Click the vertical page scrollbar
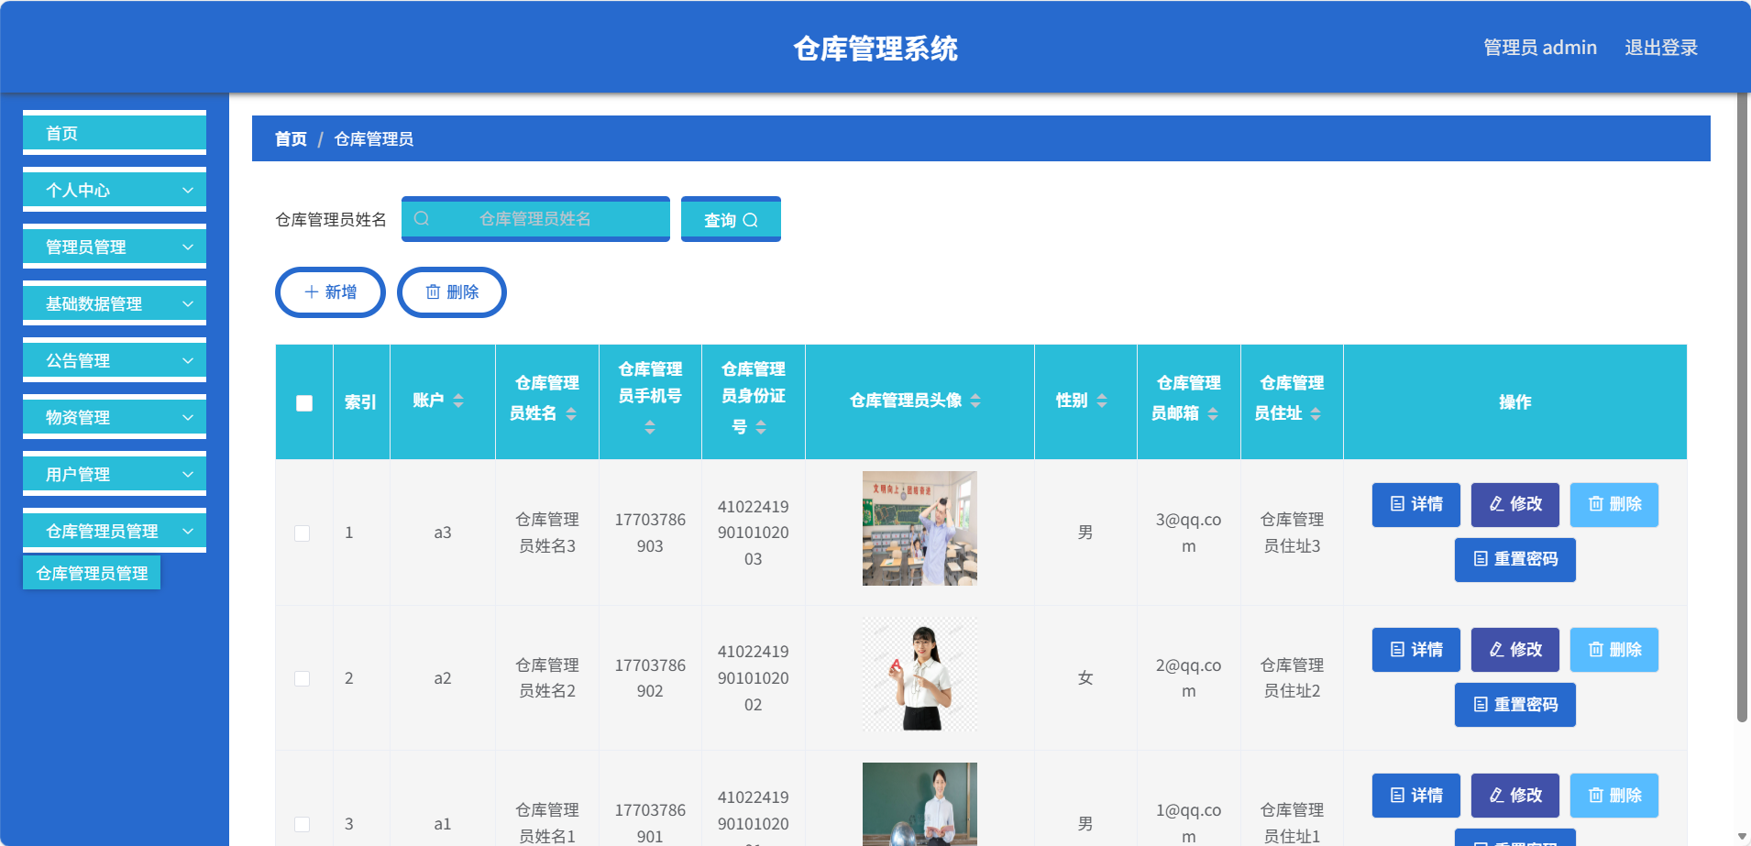This screenshot has width=1751, height=846. pyautogui.click(x=1742, y=408)
